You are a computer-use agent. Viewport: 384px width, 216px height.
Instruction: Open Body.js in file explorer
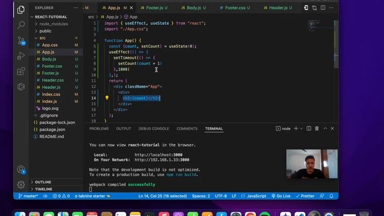tap(49, 59)
